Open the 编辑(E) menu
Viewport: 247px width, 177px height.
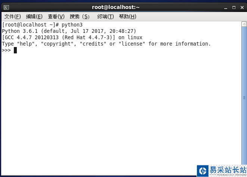34,16
